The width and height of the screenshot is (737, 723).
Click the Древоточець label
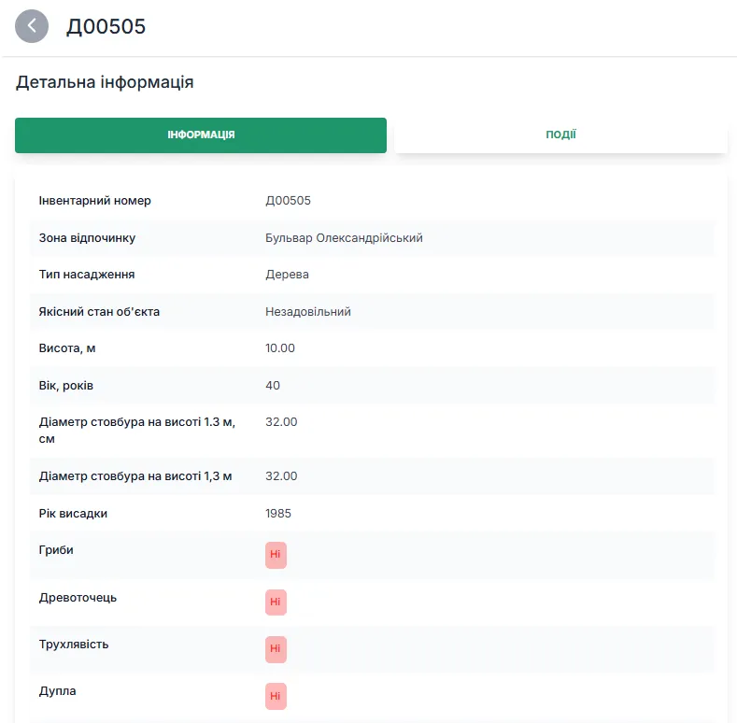[x=78, y=598]
